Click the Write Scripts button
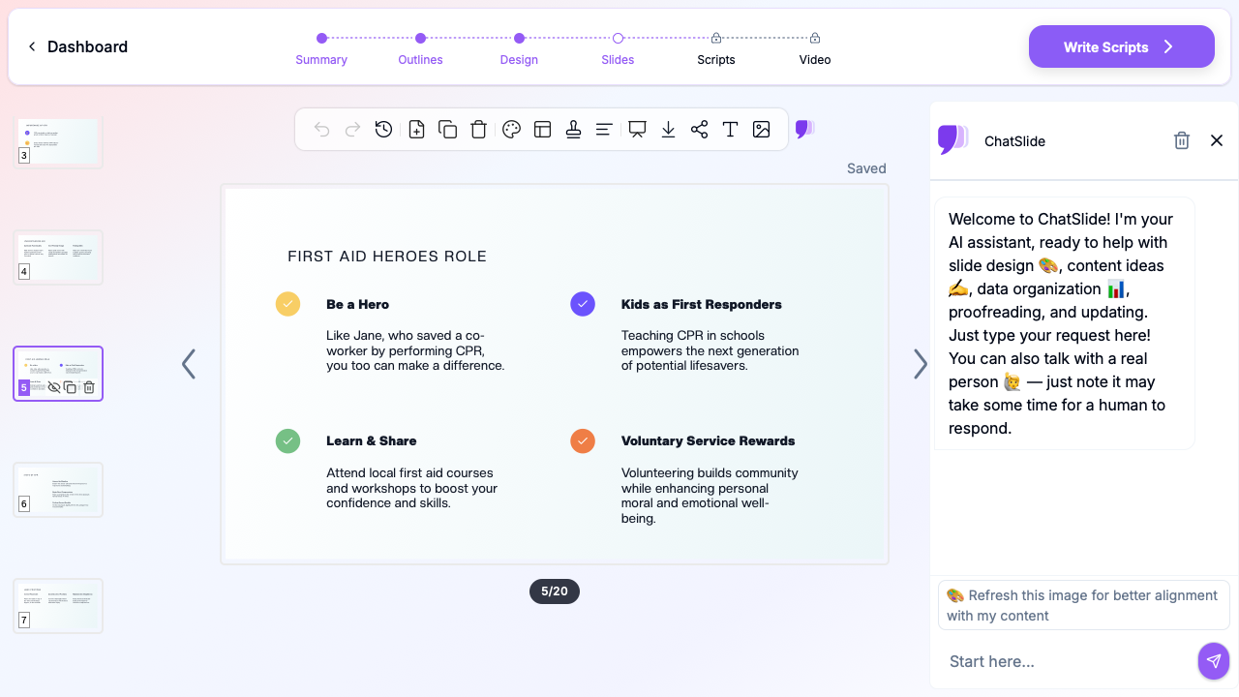1239x697 pixels. coord(1121,46)
